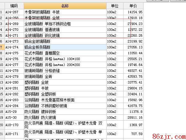186x140 pixels.
Task: Sort by the 名称 column header
Action: 65,6
